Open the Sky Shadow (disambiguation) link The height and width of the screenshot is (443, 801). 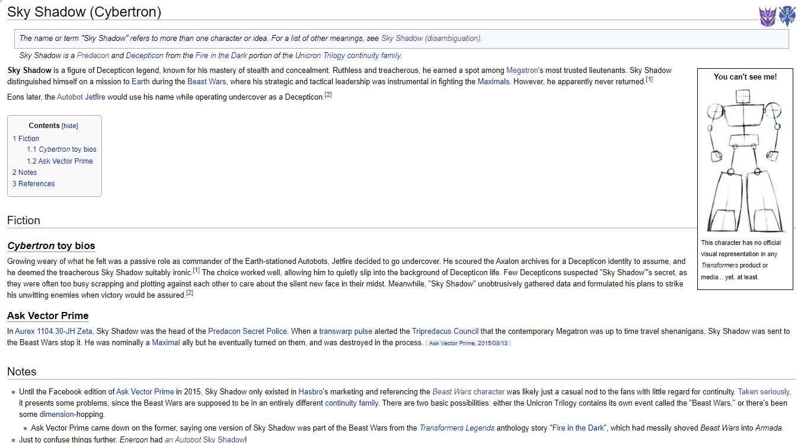tap(430, 38)
